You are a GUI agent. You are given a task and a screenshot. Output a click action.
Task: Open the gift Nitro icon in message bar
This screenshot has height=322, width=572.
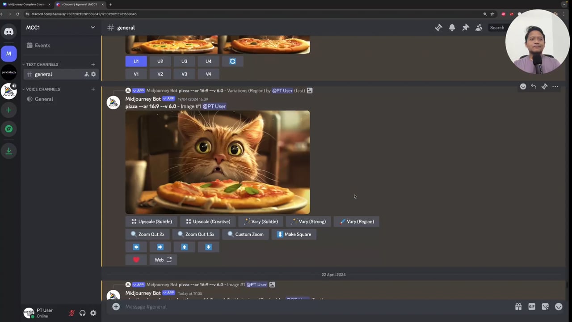click(x=518, y=306)
